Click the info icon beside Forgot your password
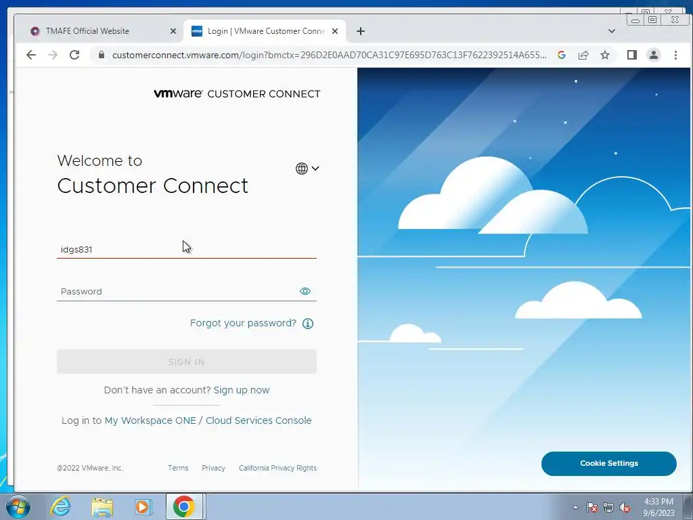The height and width of the screenshot is (520, 693). (308, 324)
